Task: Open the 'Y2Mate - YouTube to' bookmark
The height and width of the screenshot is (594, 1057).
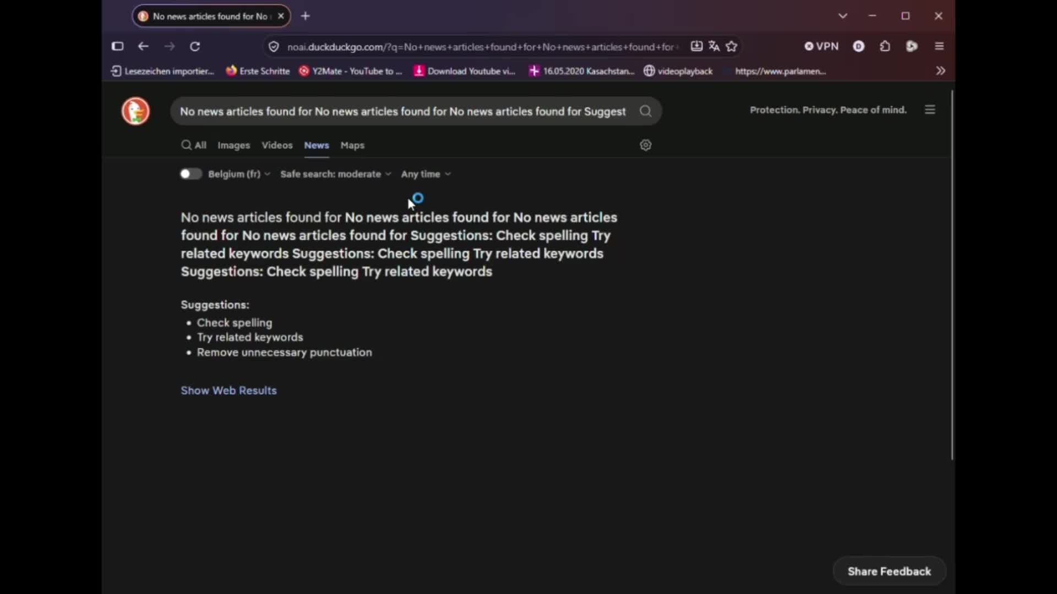Action: [x=351, y=71]
